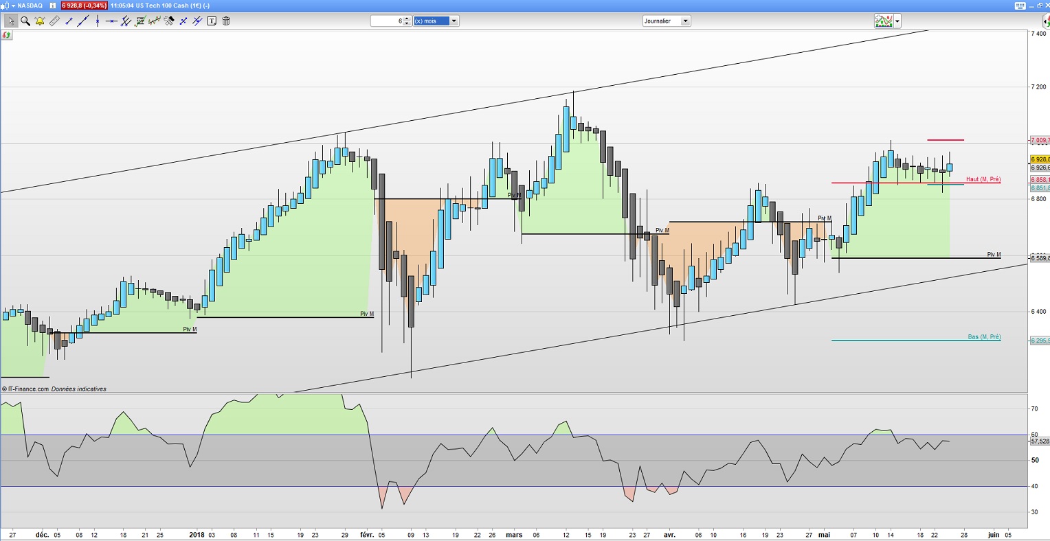
Task: Click the 'mars' month label on time axis
Action: click(514, 535)
